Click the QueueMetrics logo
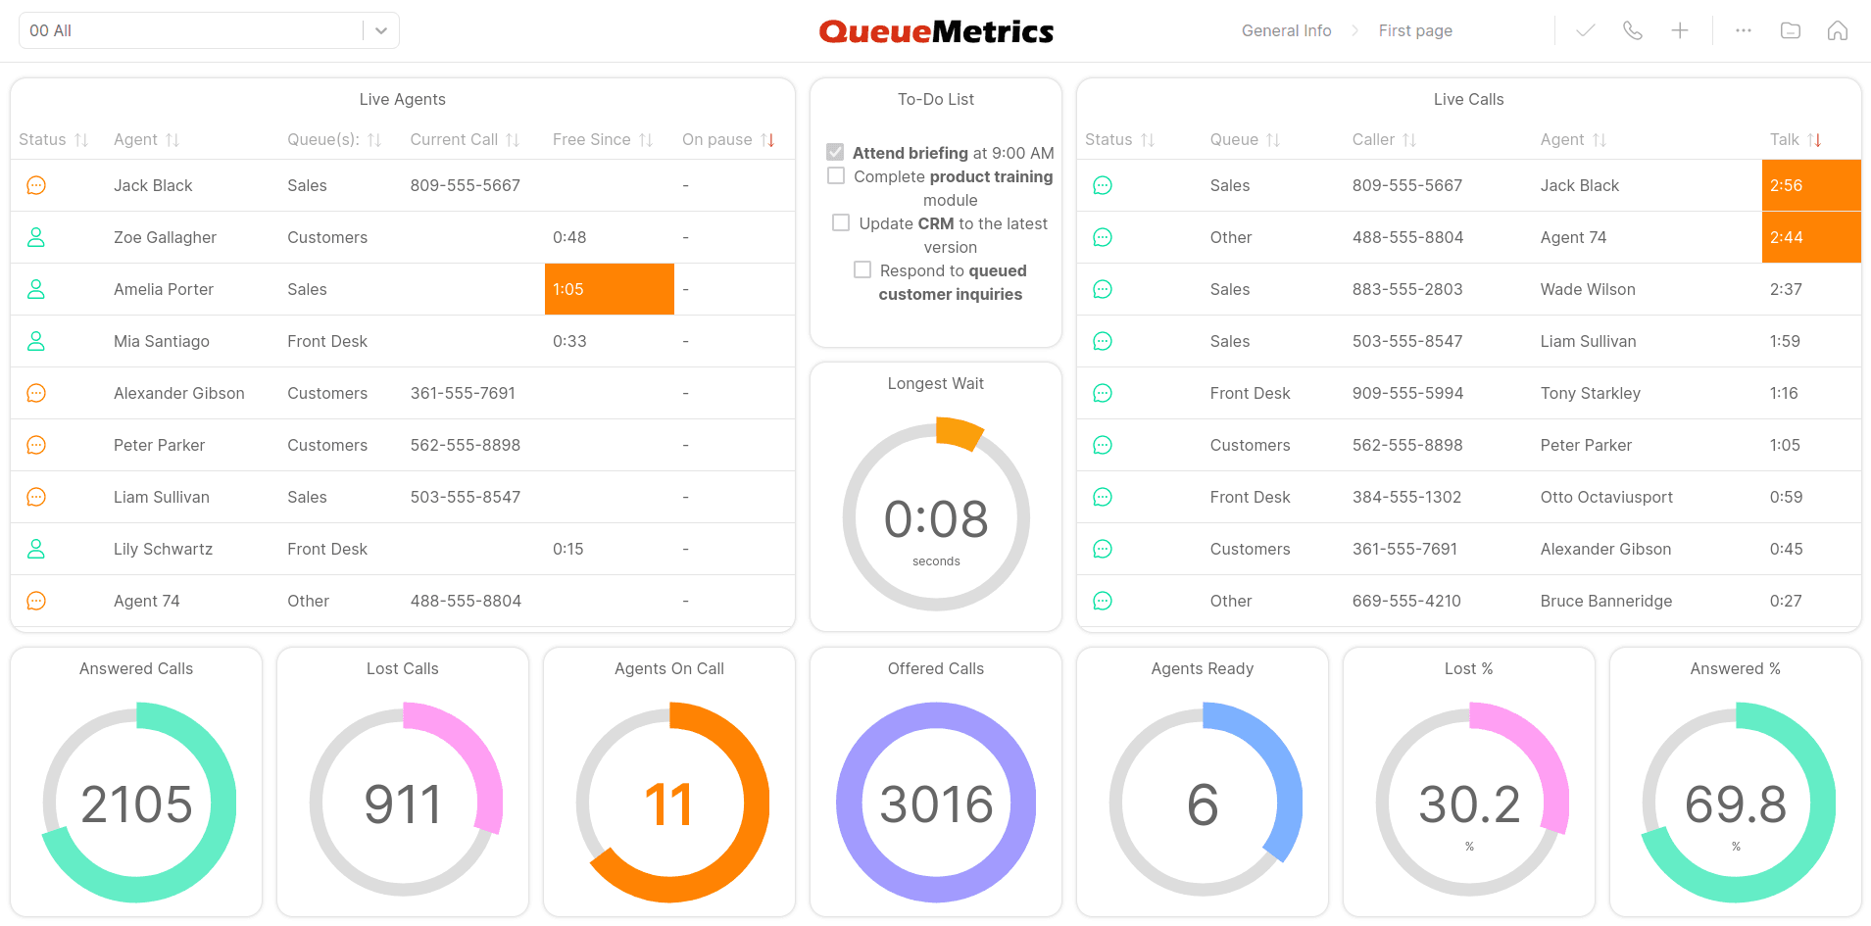The width and height of the screenshot is (1871, 926). [x=935, y=30]
